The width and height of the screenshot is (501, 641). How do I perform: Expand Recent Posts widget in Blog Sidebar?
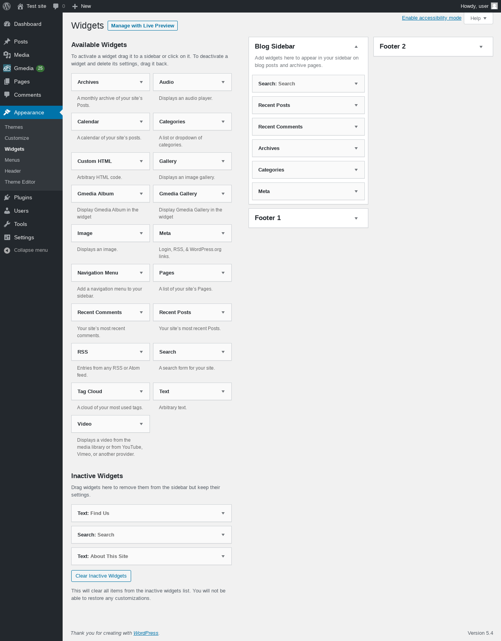coord(356,105)
